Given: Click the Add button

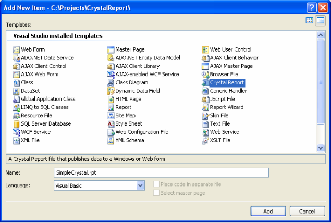Looking at the screenshot, I should (x=267, y=211).
